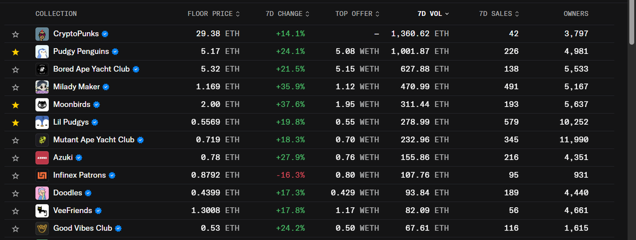Sort by 7D Change header
The height and width of the screenshot is (240, 636).
pos(288,14)
